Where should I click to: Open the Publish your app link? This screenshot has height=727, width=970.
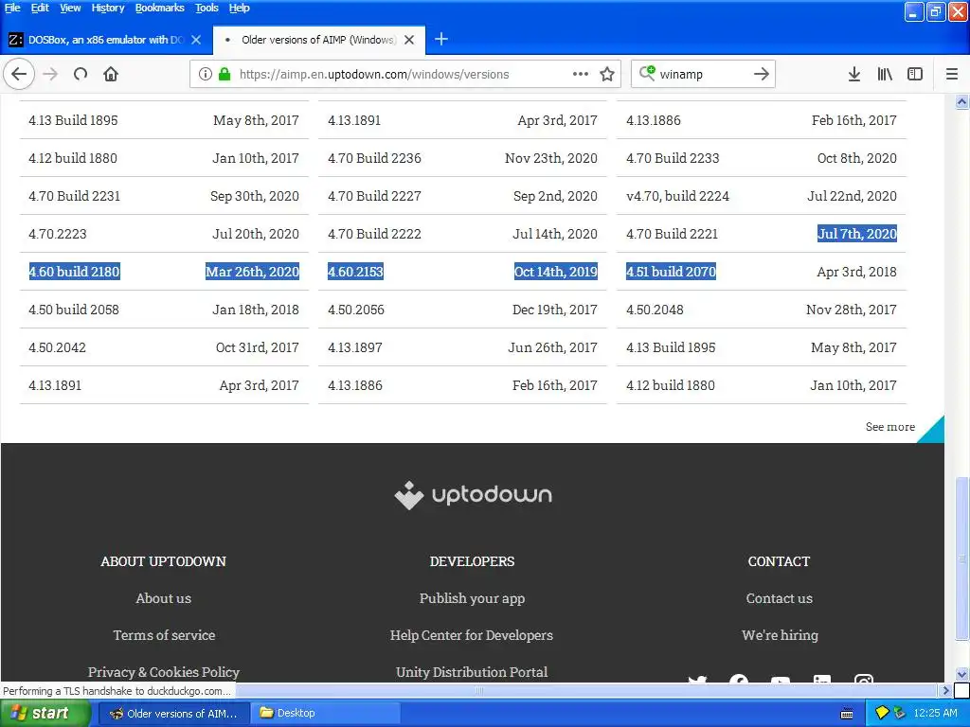point(472,598)
